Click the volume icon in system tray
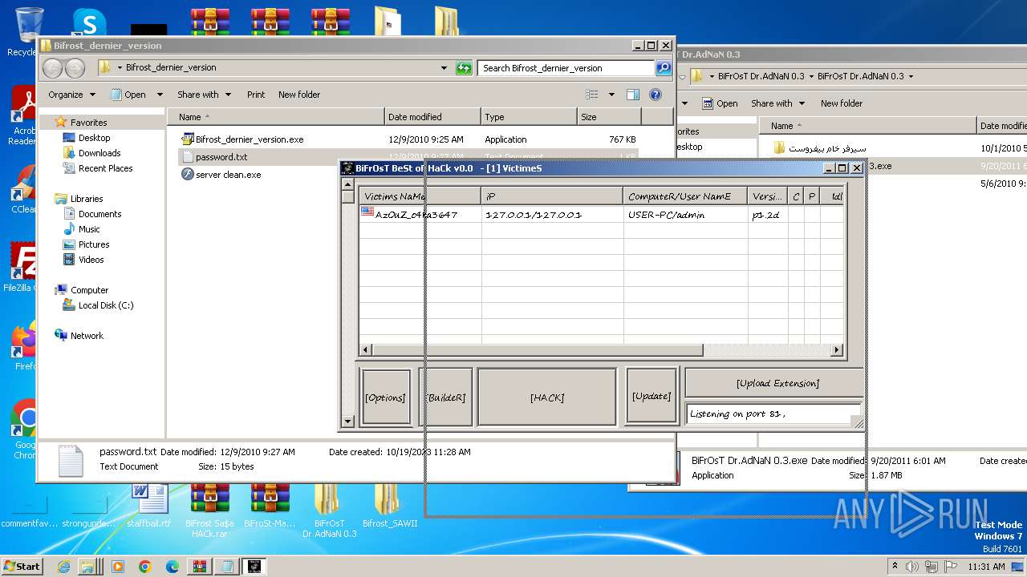 coord(911,567)
